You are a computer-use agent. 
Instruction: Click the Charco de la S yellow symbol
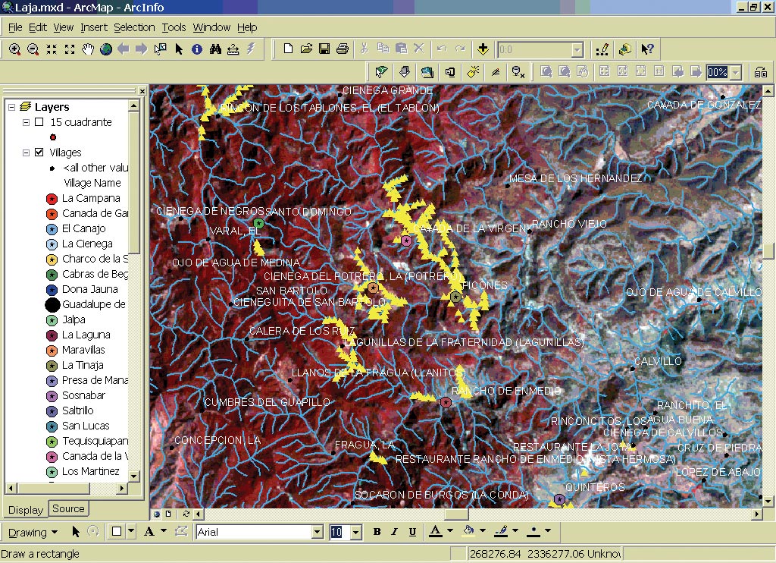pos(52,259)
